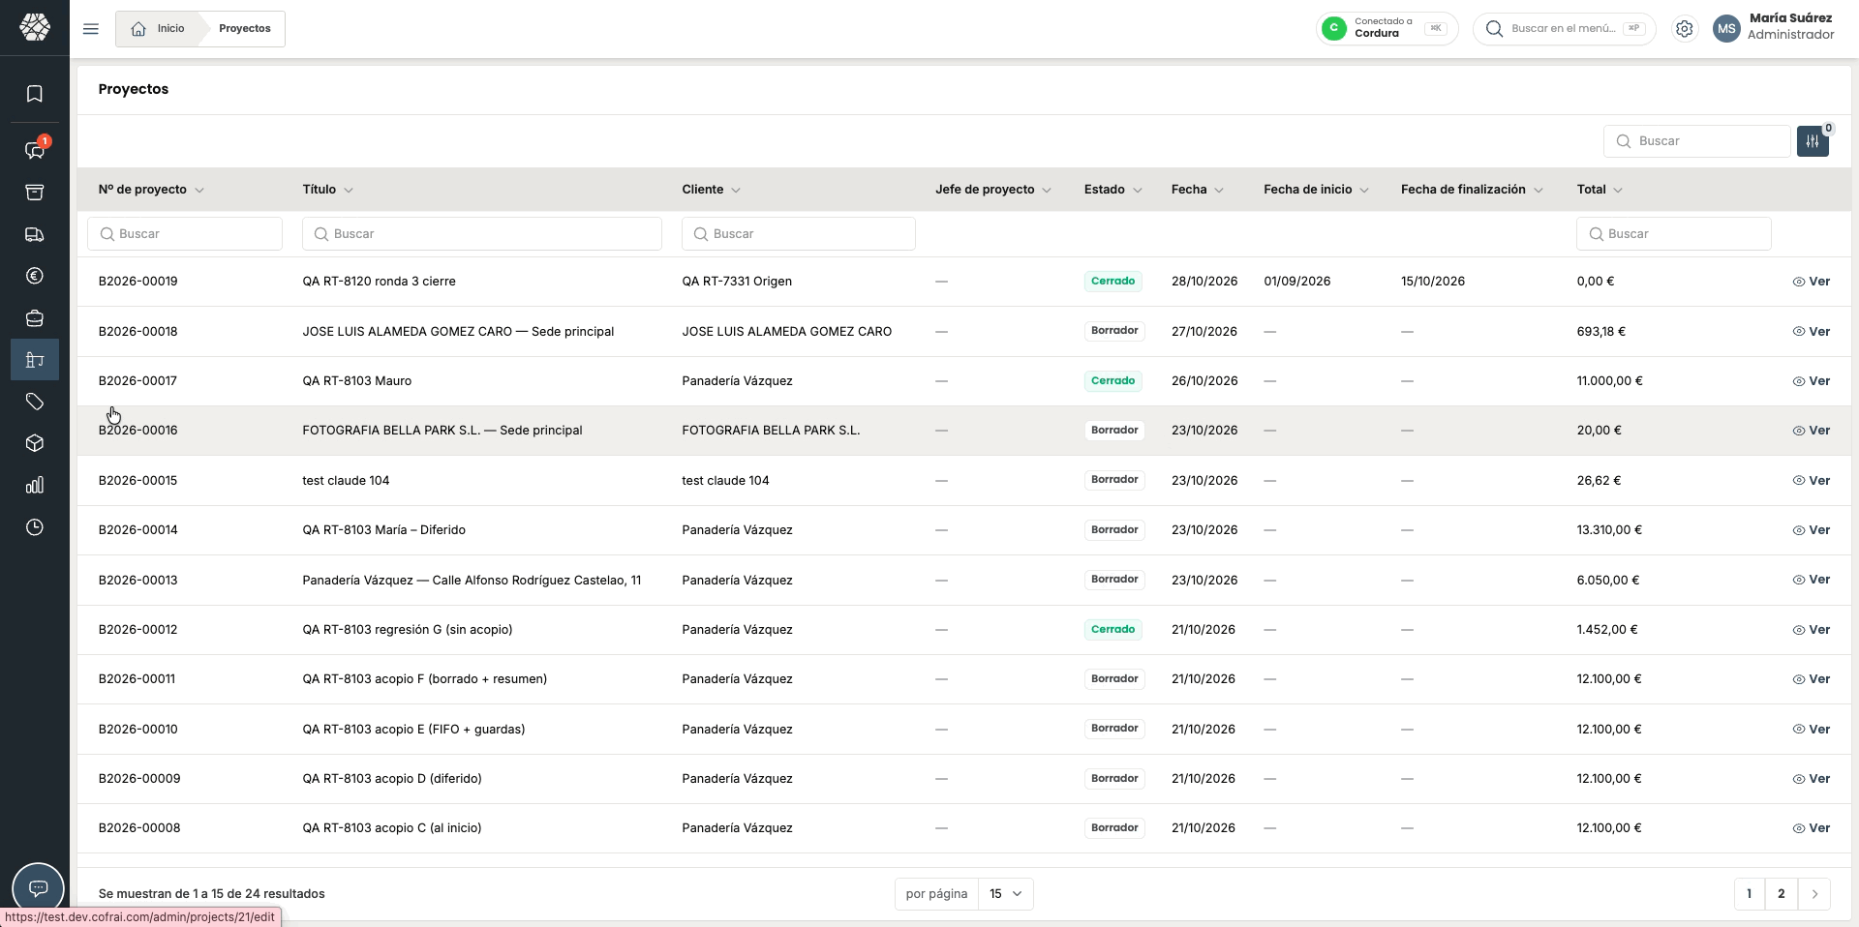Focus the Nº de proyecto search field
Screen dimensions: 1859x927
[x=185, y=234]
